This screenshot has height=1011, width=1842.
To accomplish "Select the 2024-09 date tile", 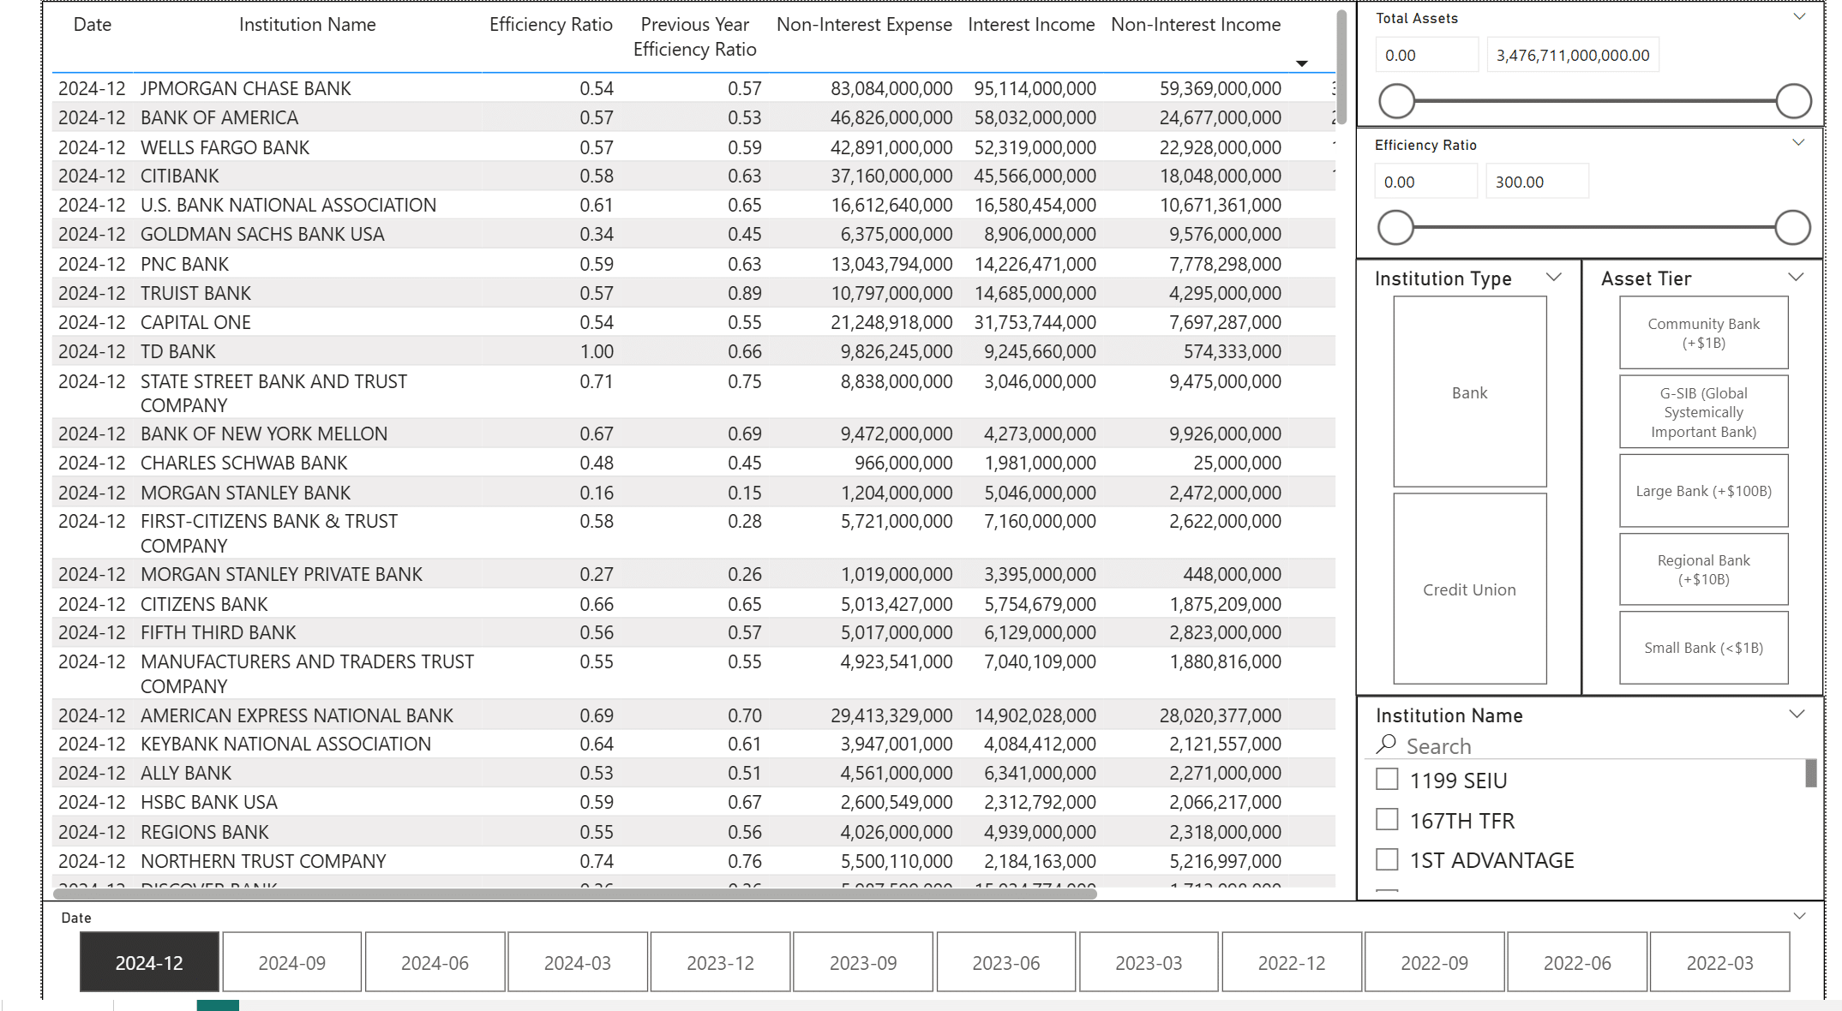I will click(291, 962).
